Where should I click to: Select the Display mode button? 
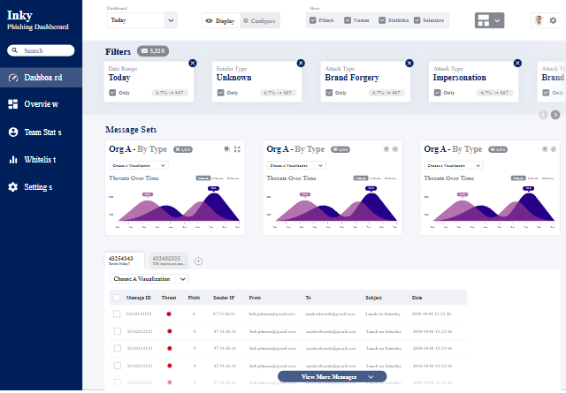(x=221, y=21)
